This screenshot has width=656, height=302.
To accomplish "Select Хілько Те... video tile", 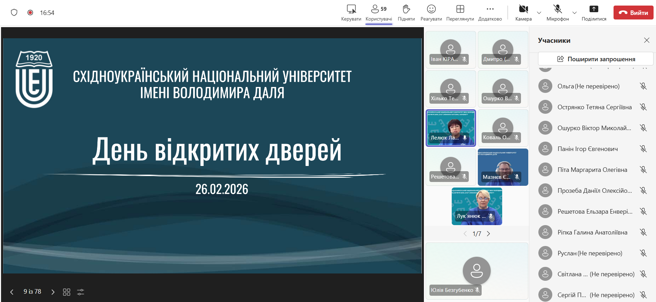I will tap(451, 89).
